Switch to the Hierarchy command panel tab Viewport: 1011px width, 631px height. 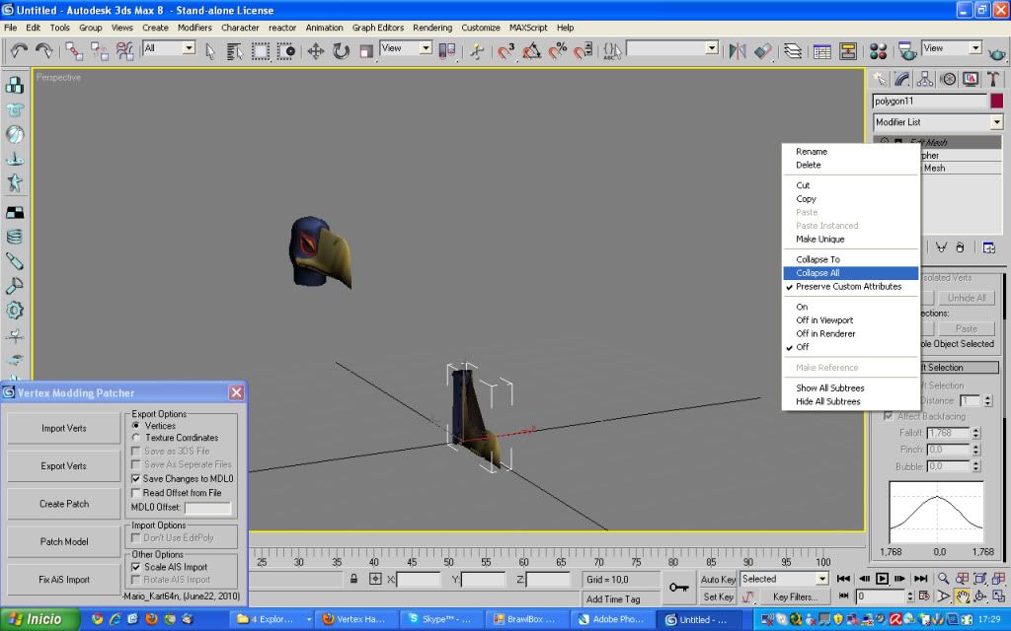tap(925, 79)
